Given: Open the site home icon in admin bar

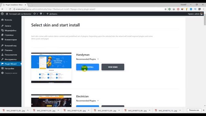Looking at the screenshot, I should pyautogui.click(x=7, y=14).
